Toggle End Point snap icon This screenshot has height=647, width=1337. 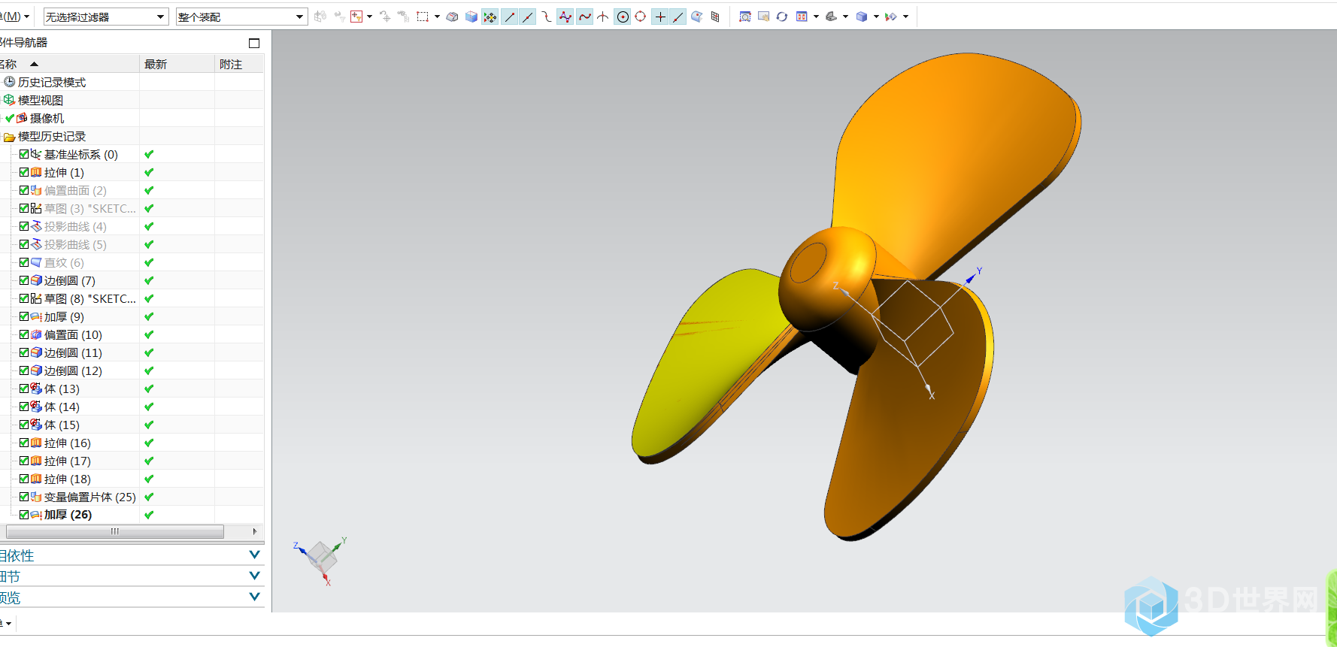pos(509,17)
